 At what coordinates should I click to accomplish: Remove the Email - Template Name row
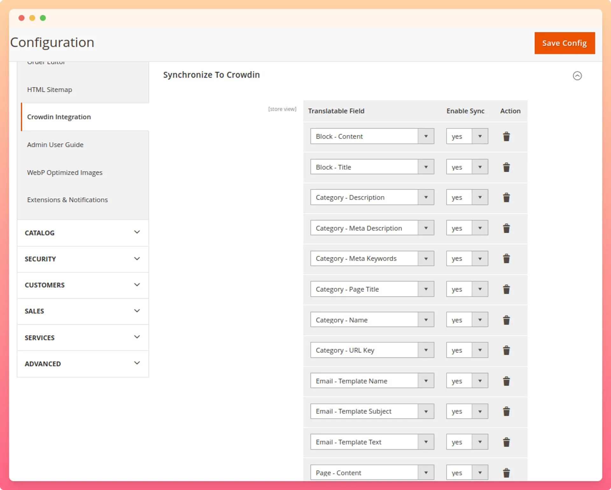tap(506, 381)
